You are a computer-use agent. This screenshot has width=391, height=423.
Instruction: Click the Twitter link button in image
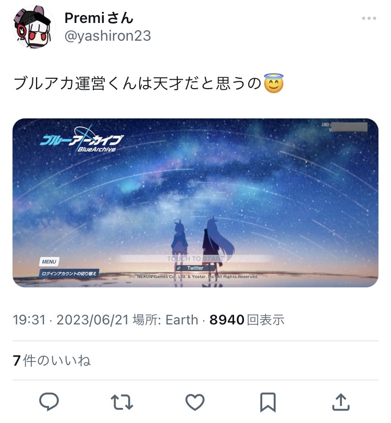(x=195, y=268)
